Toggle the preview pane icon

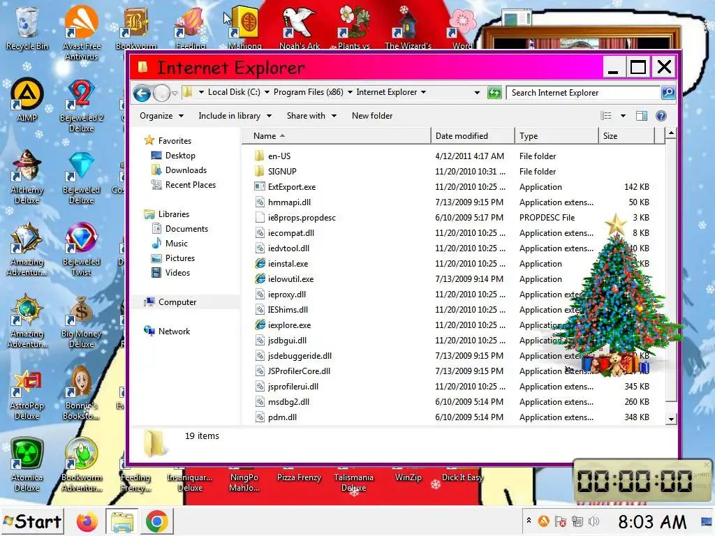click(x=641, y=116)
